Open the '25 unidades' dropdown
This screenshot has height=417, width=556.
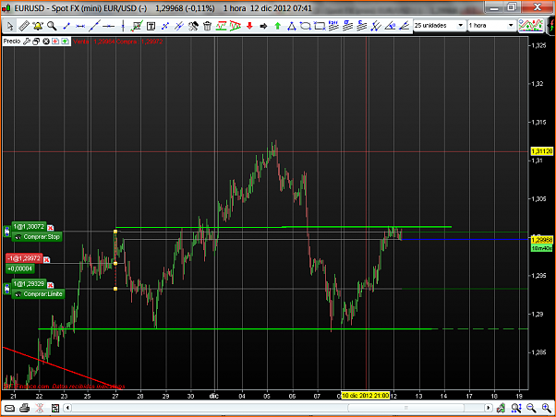pyautogui.click(x=439, y=26)
